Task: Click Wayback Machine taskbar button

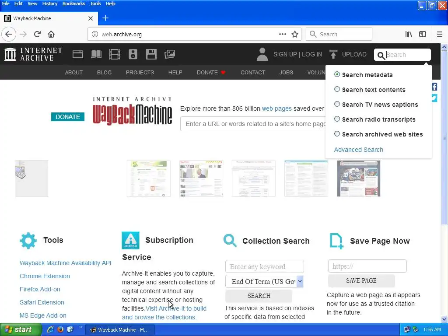Action: (120, 330)
